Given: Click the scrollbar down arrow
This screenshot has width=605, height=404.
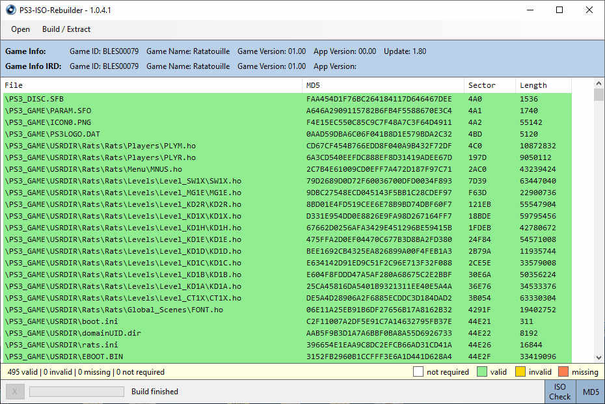Looking at the screenshot, I should point(598,357).
